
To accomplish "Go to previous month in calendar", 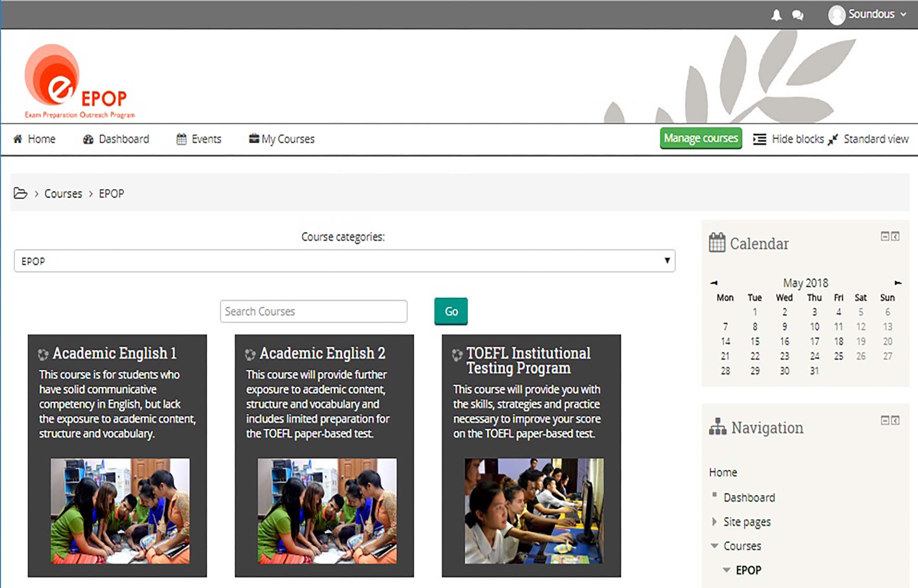I will (714, 283).
